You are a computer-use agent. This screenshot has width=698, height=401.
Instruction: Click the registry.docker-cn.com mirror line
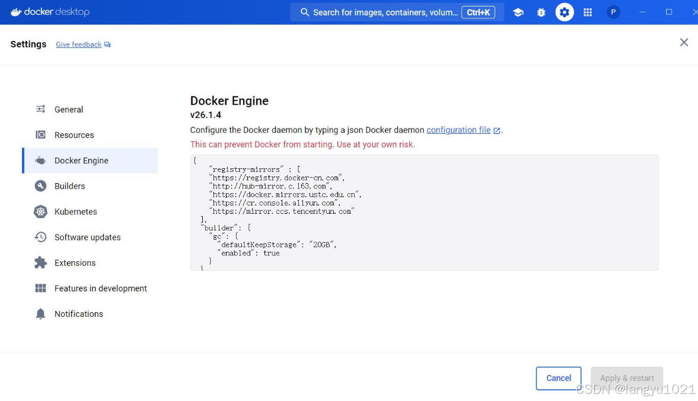pyautogui.click(x=277, y=178)
